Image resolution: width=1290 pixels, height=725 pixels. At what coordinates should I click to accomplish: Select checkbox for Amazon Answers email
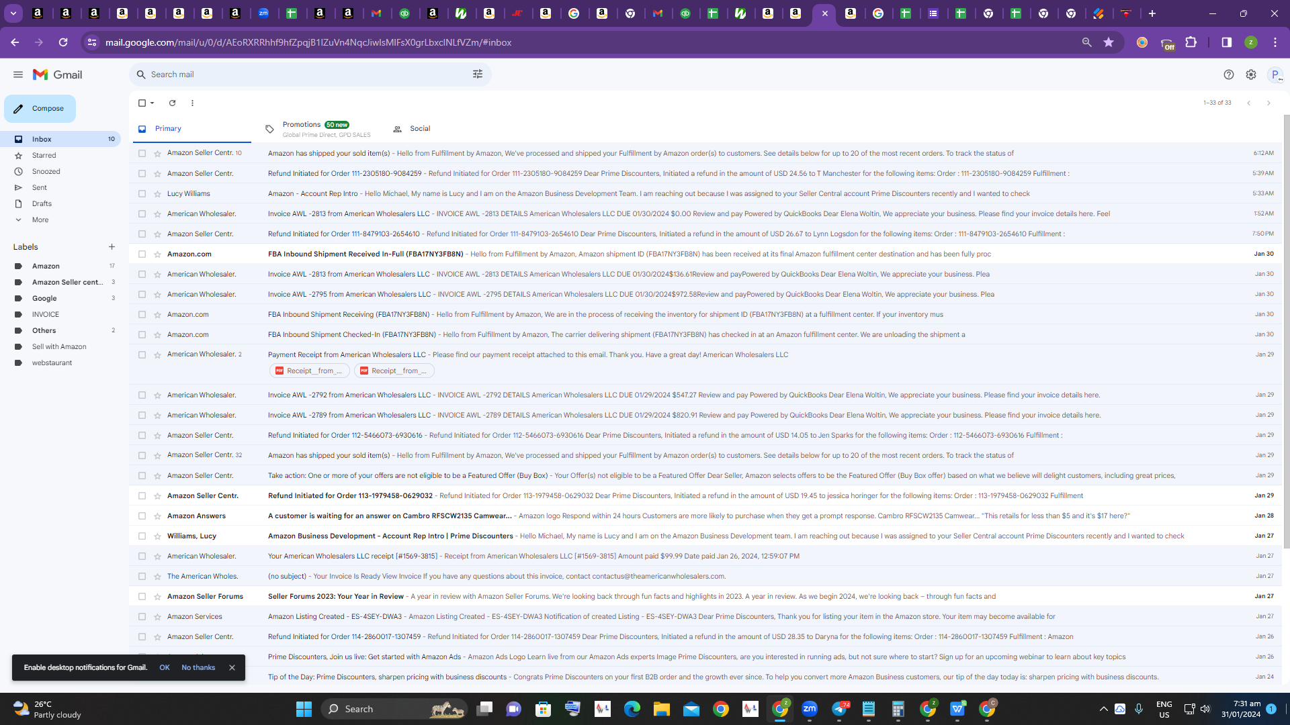pyautogui.click(x=142, y=516)
